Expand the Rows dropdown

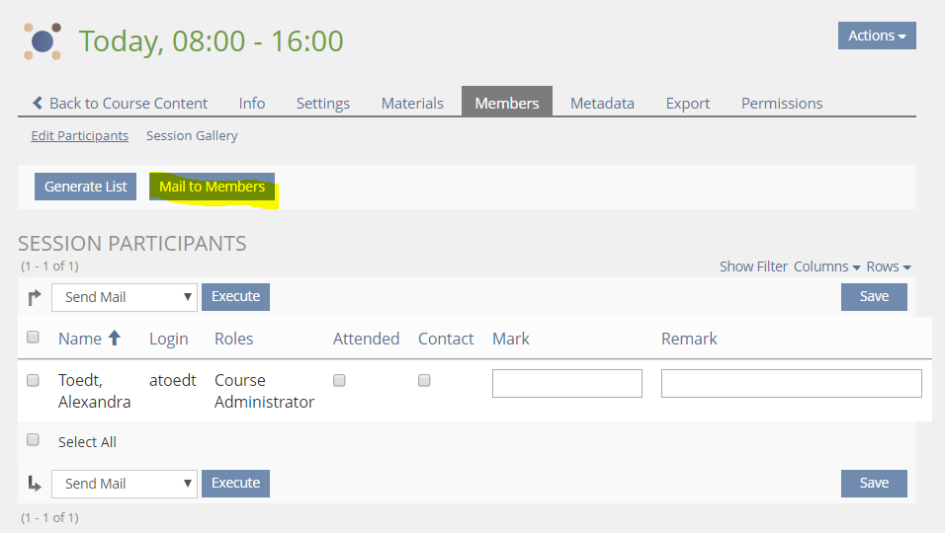(x=889, y=266)
